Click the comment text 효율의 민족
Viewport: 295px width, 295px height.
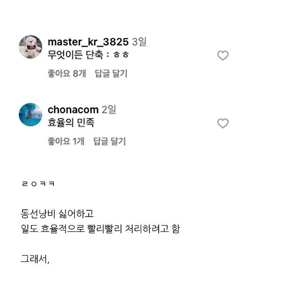71,122
